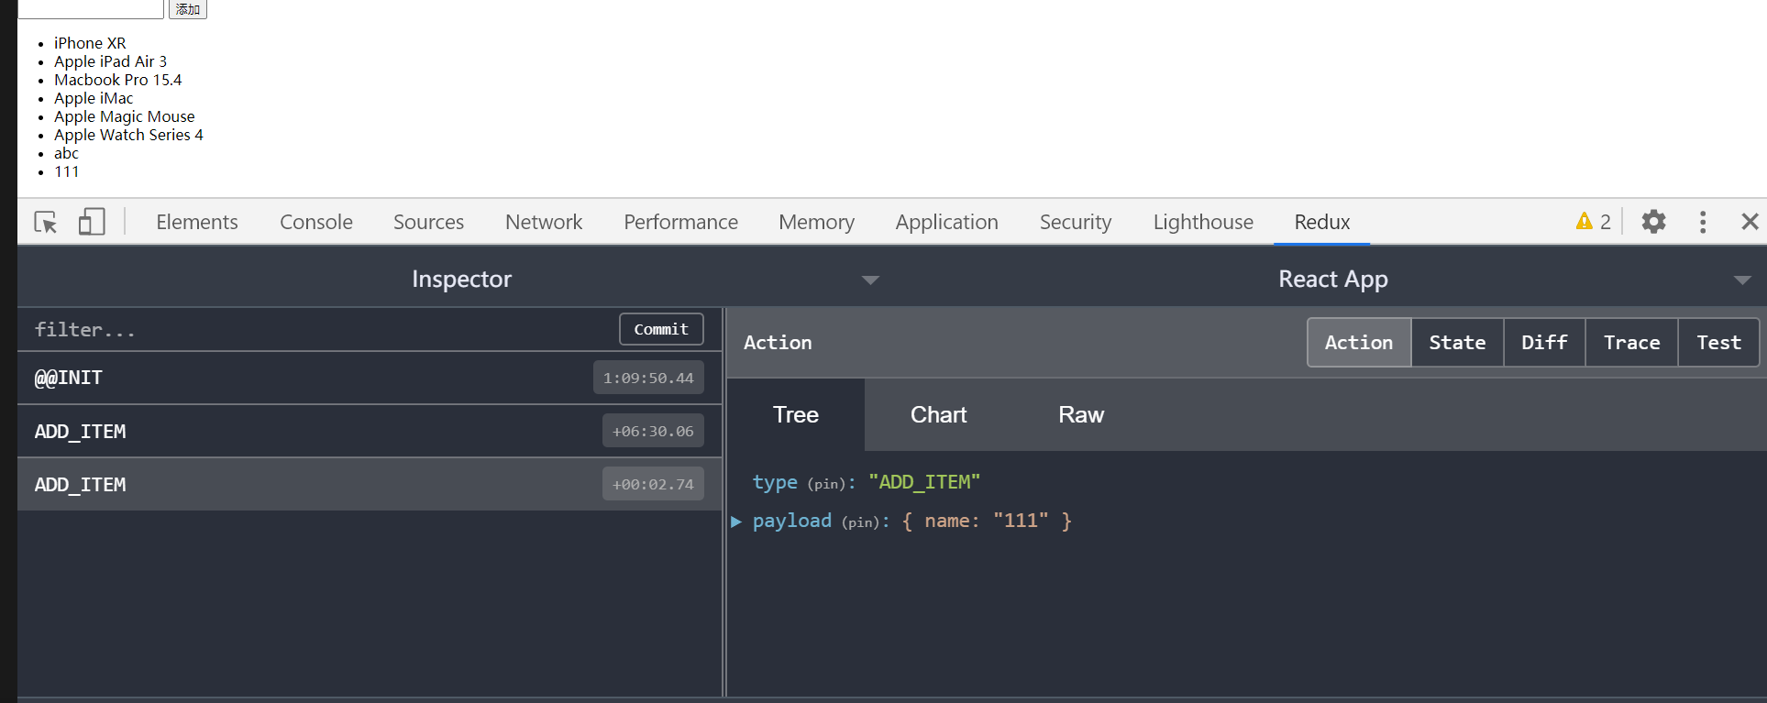Open the Lighthouse tab
This screenshot has width=1767, height=703.
(1203, 222)
